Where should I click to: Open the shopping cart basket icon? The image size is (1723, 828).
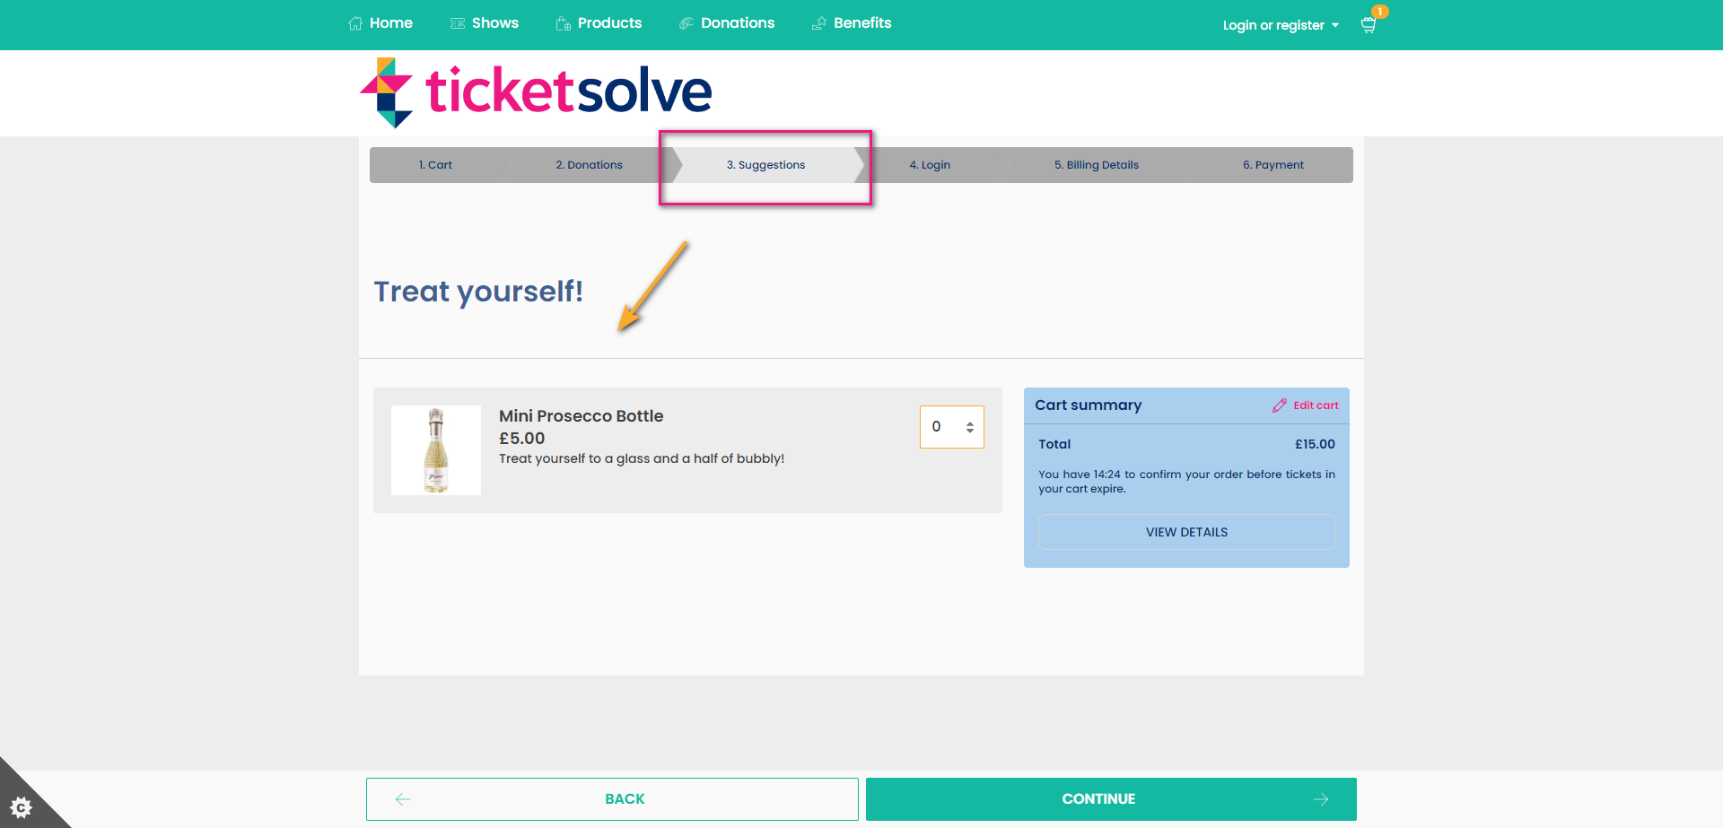coord(1369,25)
